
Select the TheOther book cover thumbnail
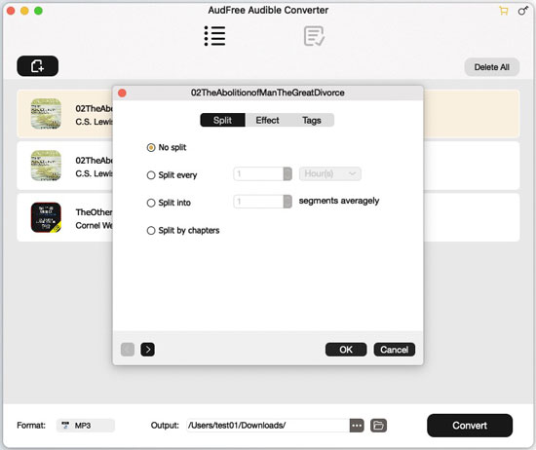[x=46, y=217]
